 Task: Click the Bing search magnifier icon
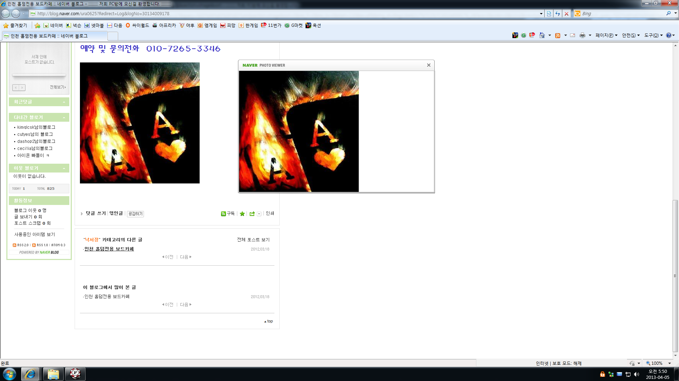click(x=668, y=13)
